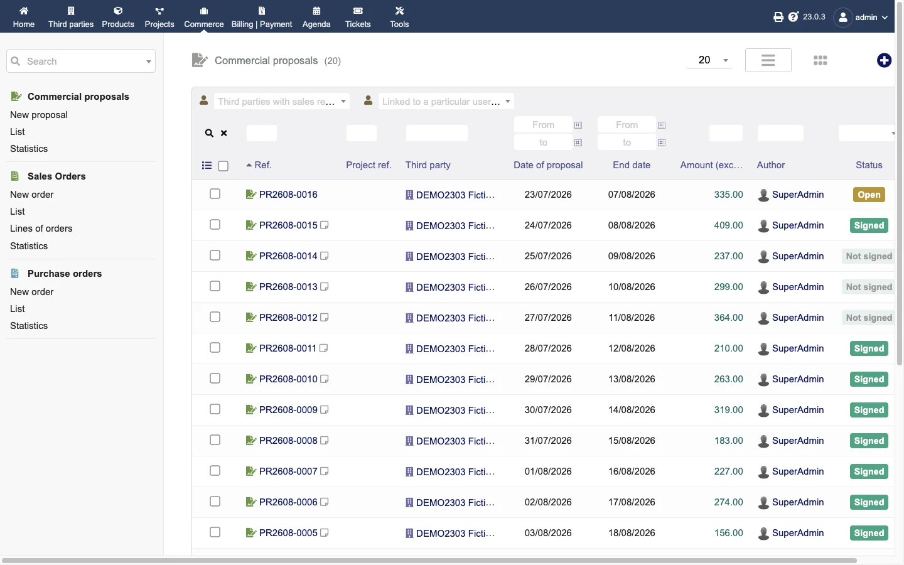904x565 pixels.
Task: Open proposal PR2608-0012 link
Action: click(x=288, y=318)
